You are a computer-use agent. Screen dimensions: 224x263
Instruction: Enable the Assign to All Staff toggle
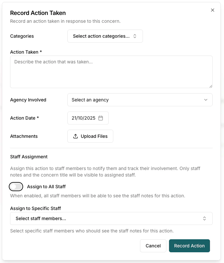pyautogui.click(x=16, y=187)
